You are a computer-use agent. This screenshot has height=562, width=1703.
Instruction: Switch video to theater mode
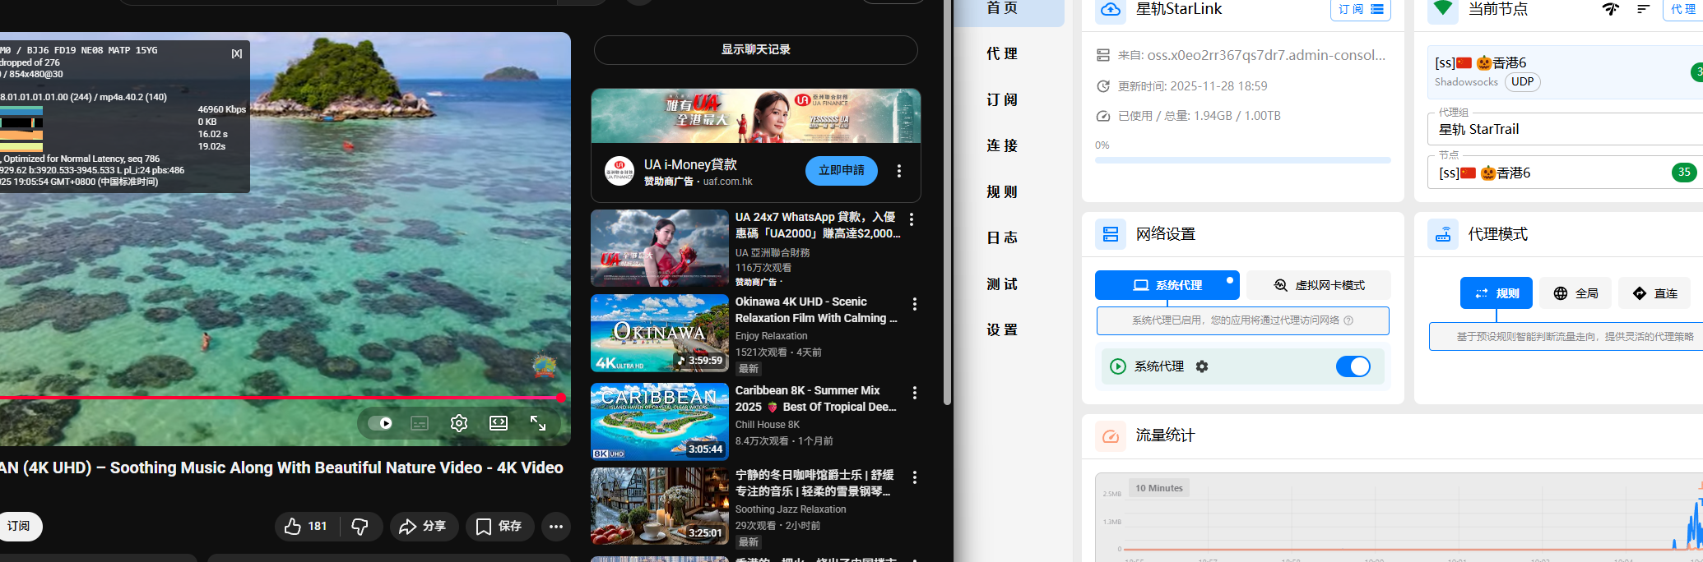(x=499, y=423)
